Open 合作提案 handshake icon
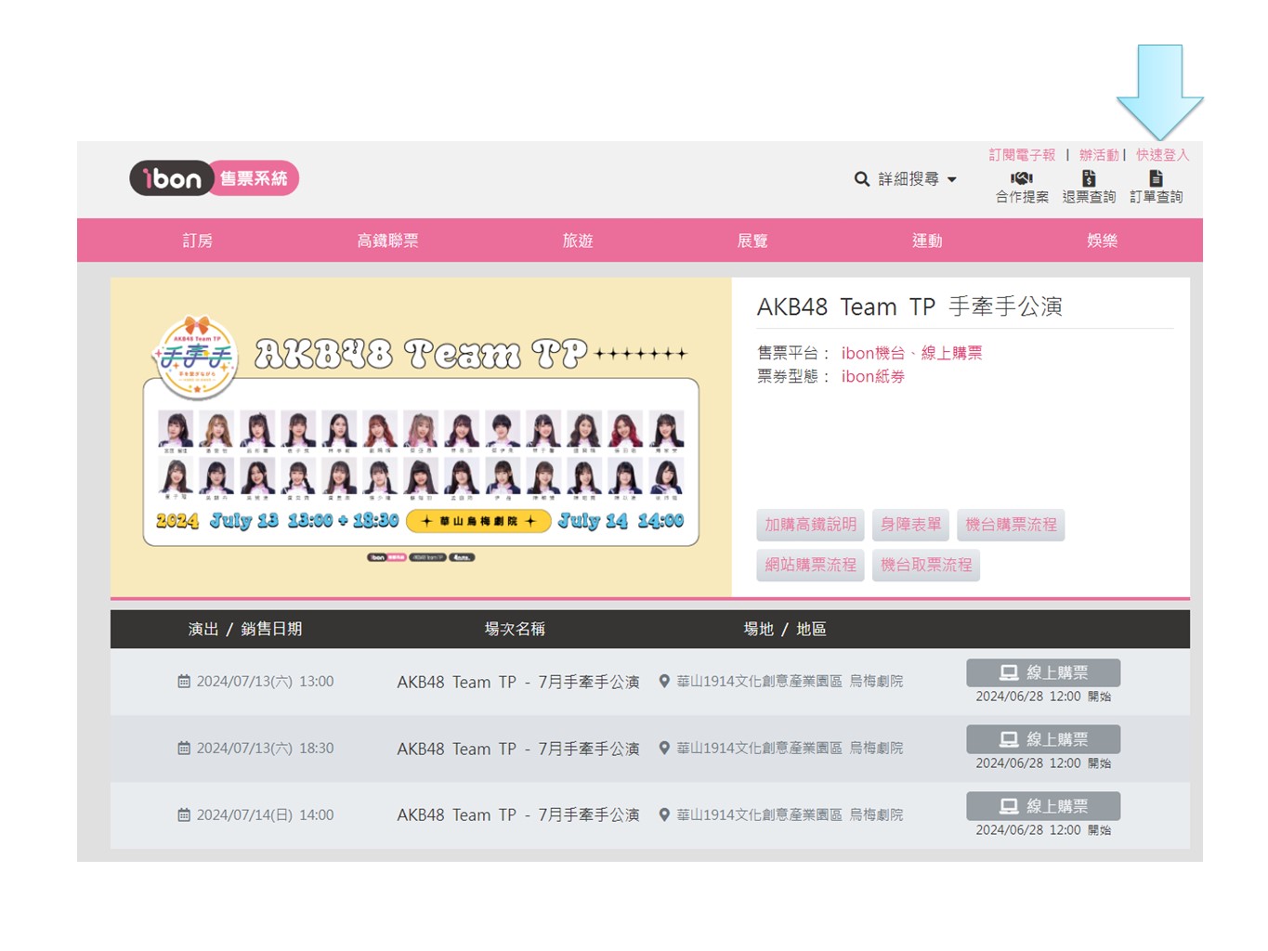Viewport: 1268px width, 951px height. pyautogui.click(x=1022, y=178)
